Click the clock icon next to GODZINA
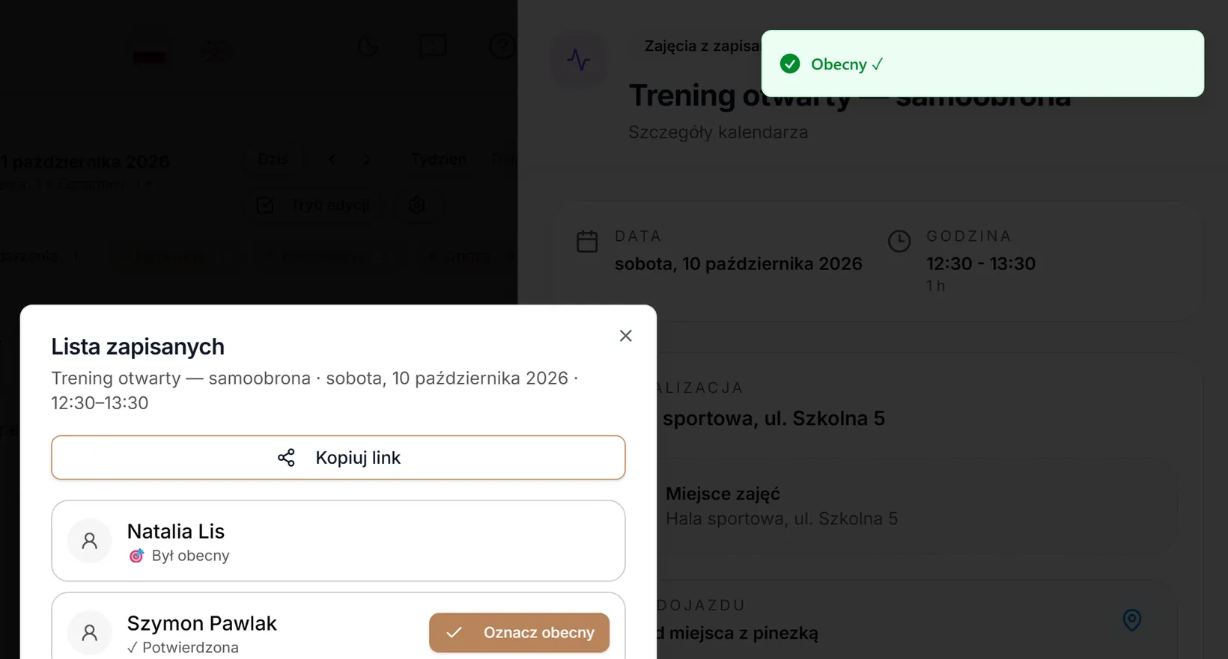 coord(899,242)
